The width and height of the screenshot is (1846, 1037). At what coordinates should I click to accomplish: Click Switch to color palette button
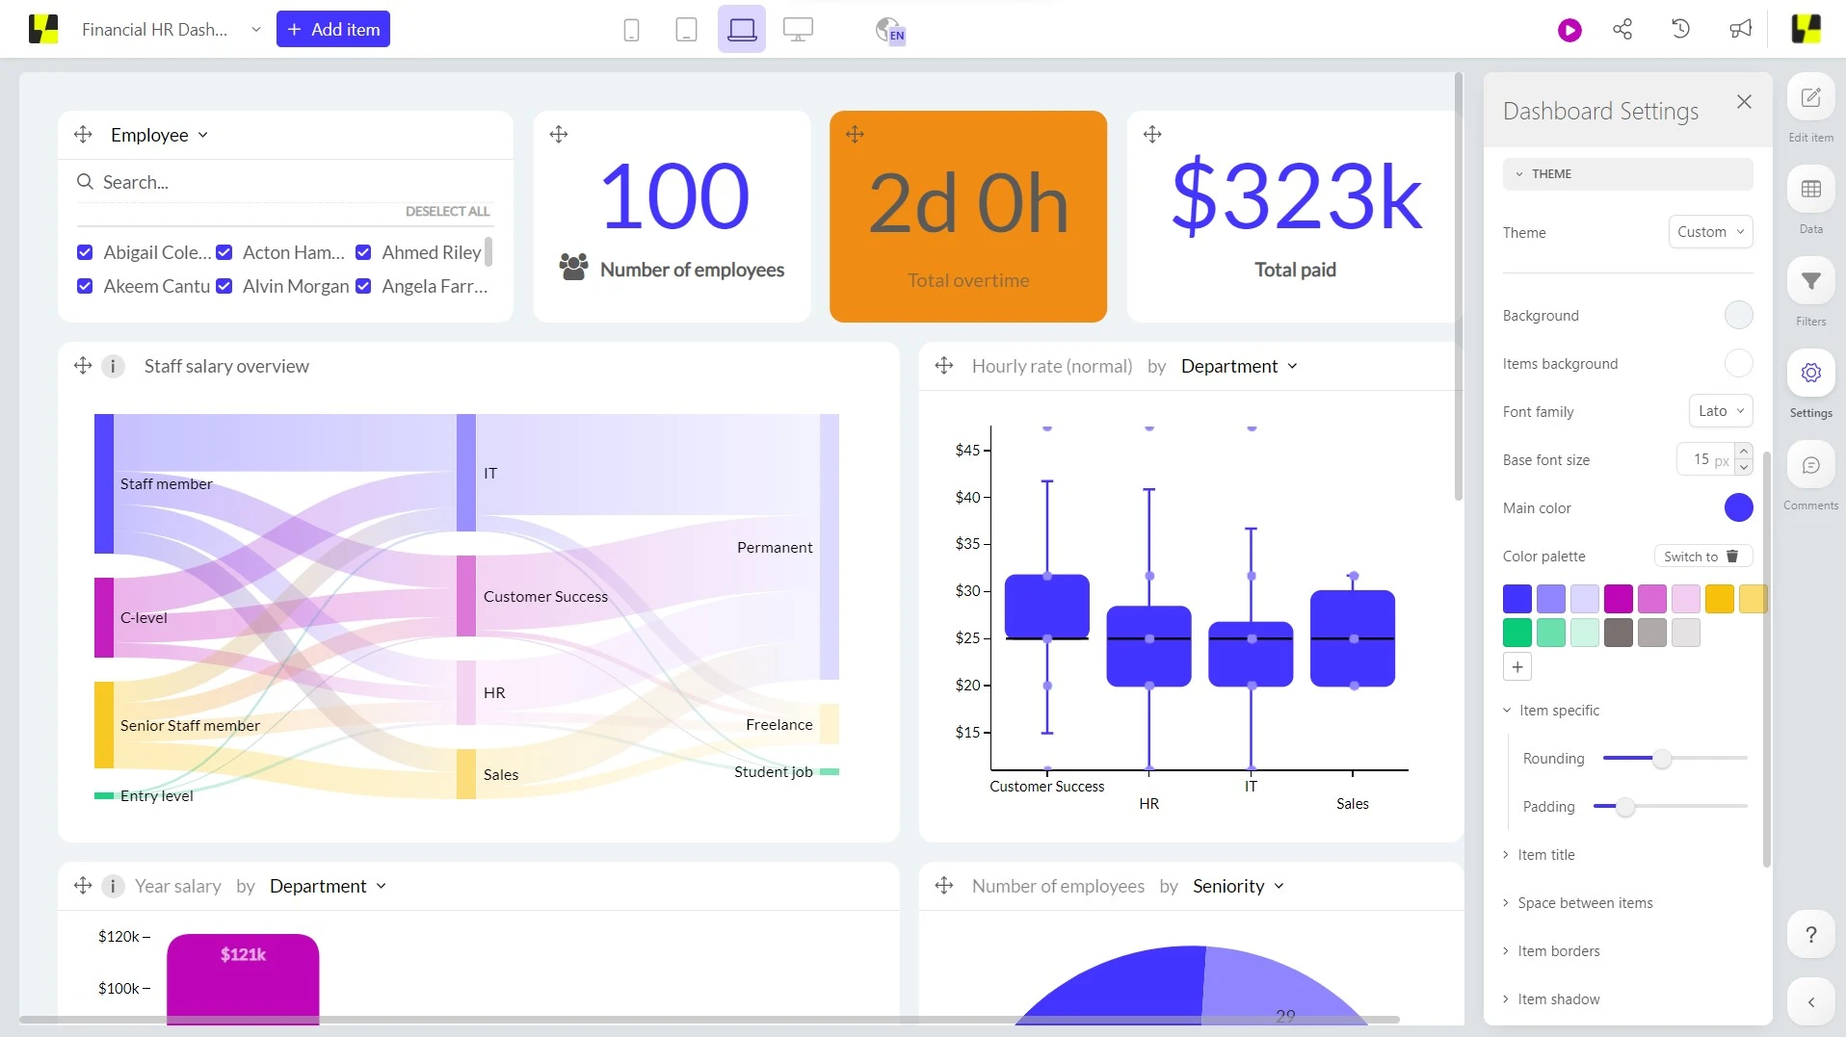click(1702, 557)
